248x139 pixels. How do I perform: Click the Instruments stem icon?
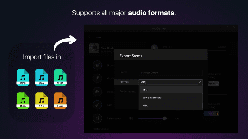coord(97,118)
